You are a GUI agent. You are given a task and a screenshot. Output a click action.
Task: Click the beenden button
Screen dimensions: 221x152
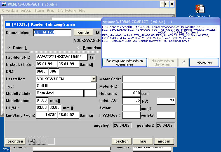pos(15,141)
